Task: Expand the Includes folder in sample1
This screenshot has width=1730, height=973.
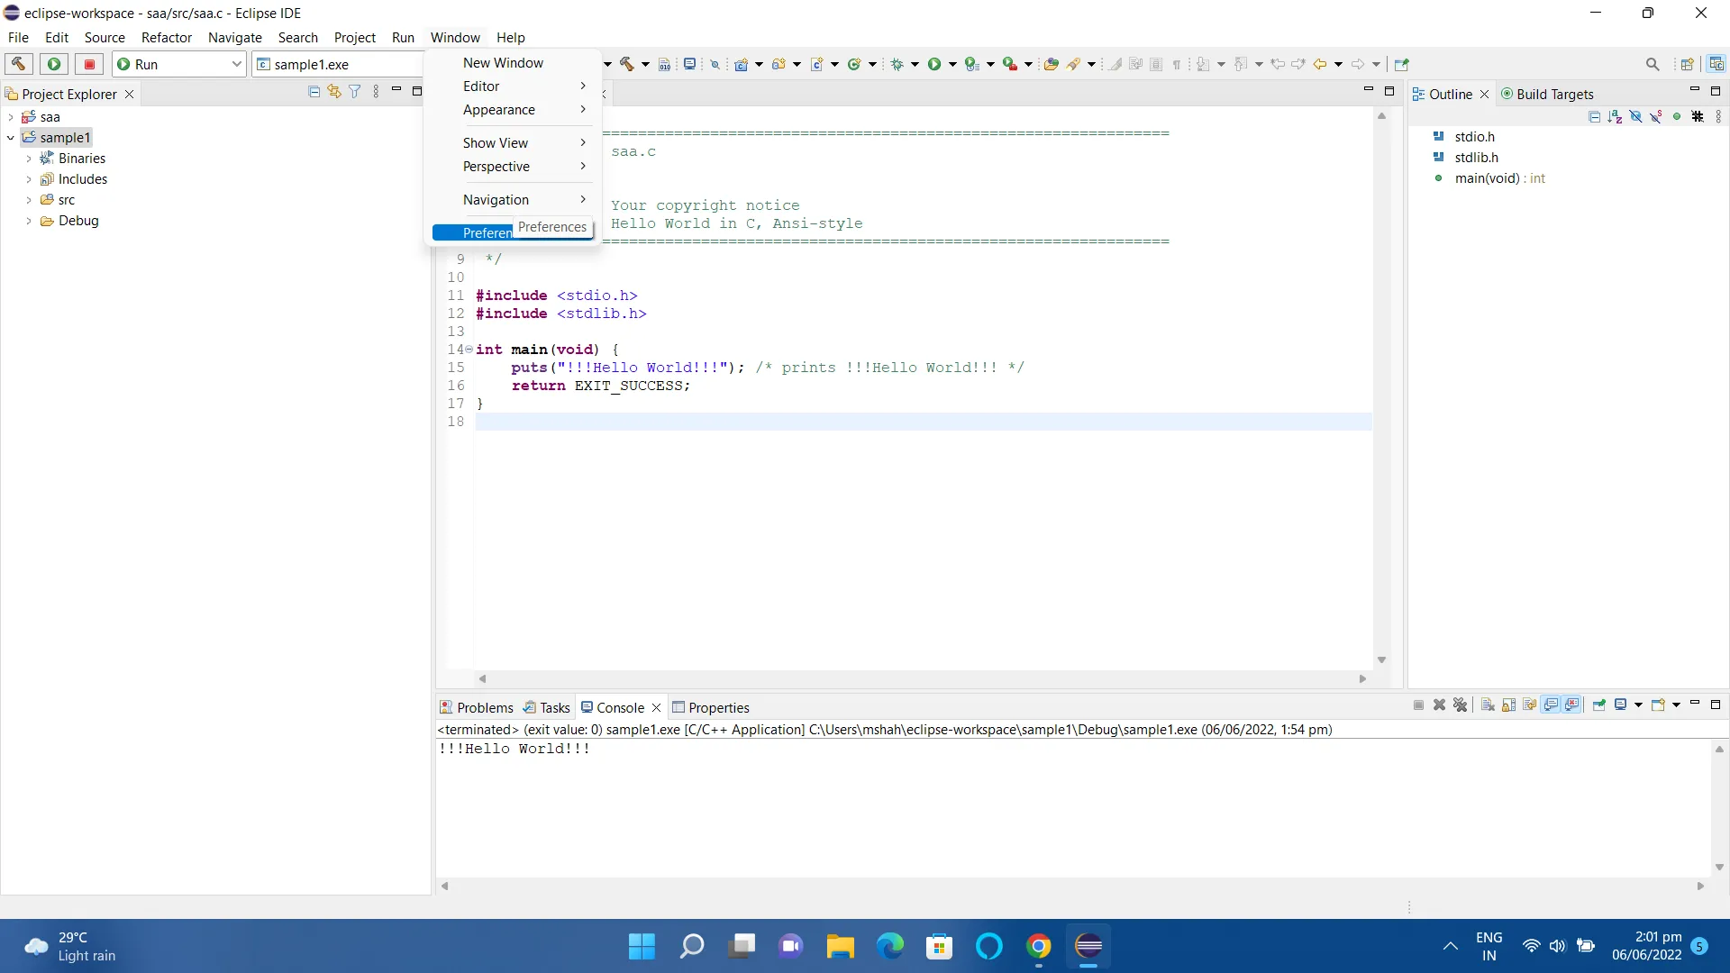Action: [29, 179]
